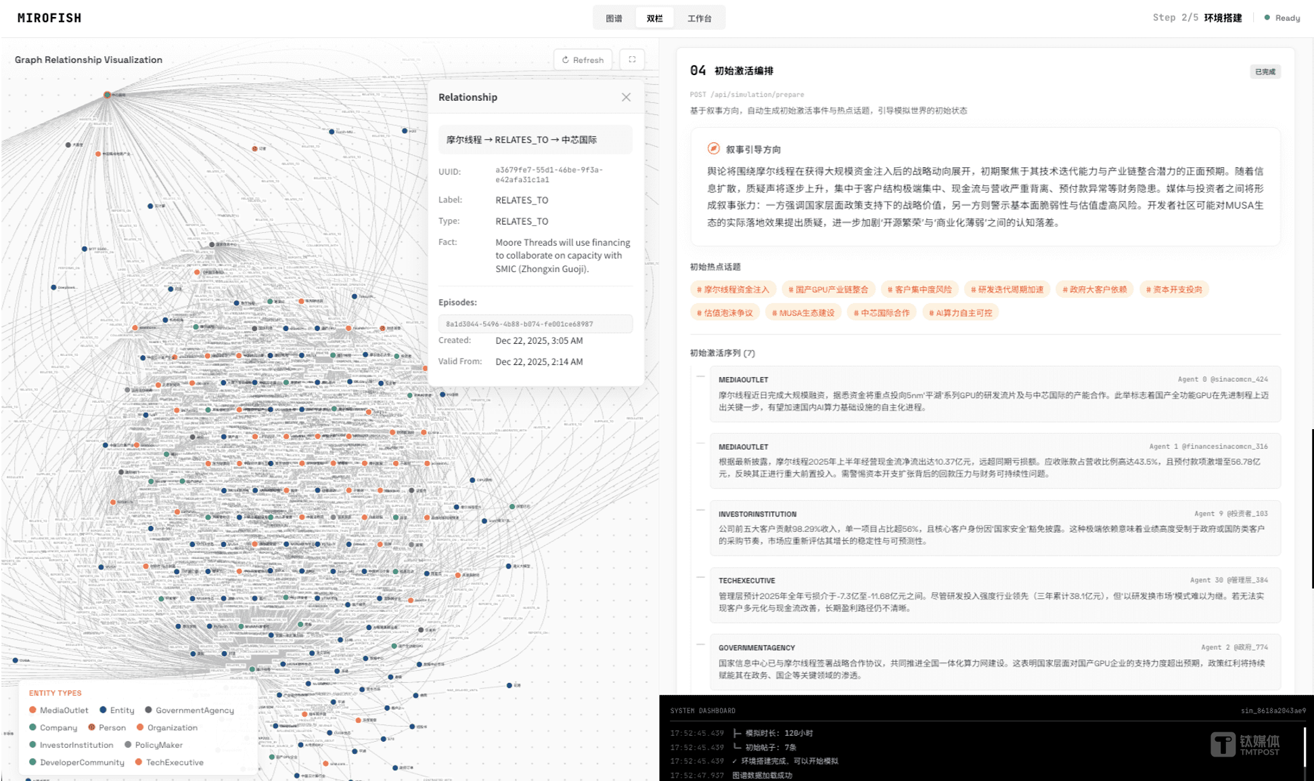Select the 双栏 view tab
Viewport: 1314px width, 781px height.
[654, 18]
